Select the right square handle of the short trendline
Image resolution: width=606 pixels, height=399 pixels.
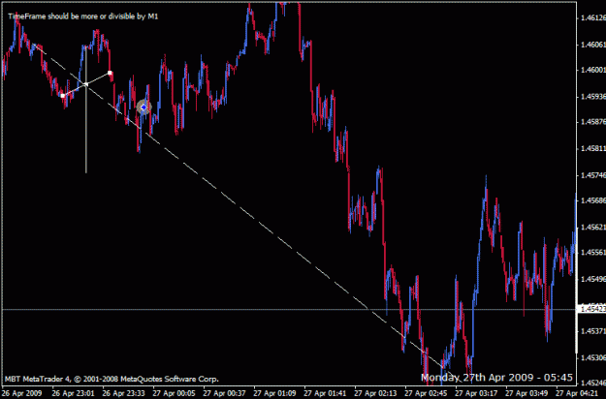110,73
